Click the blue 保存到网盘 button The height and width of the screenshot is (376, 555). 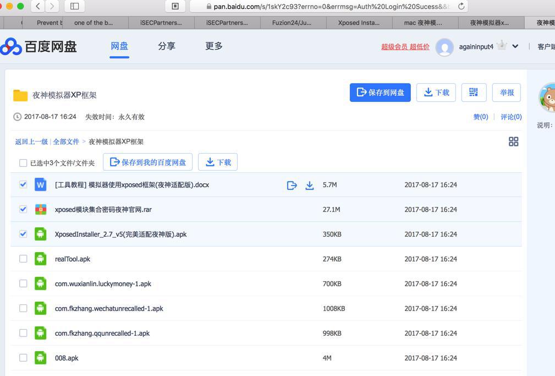click(x=380, y=92)
